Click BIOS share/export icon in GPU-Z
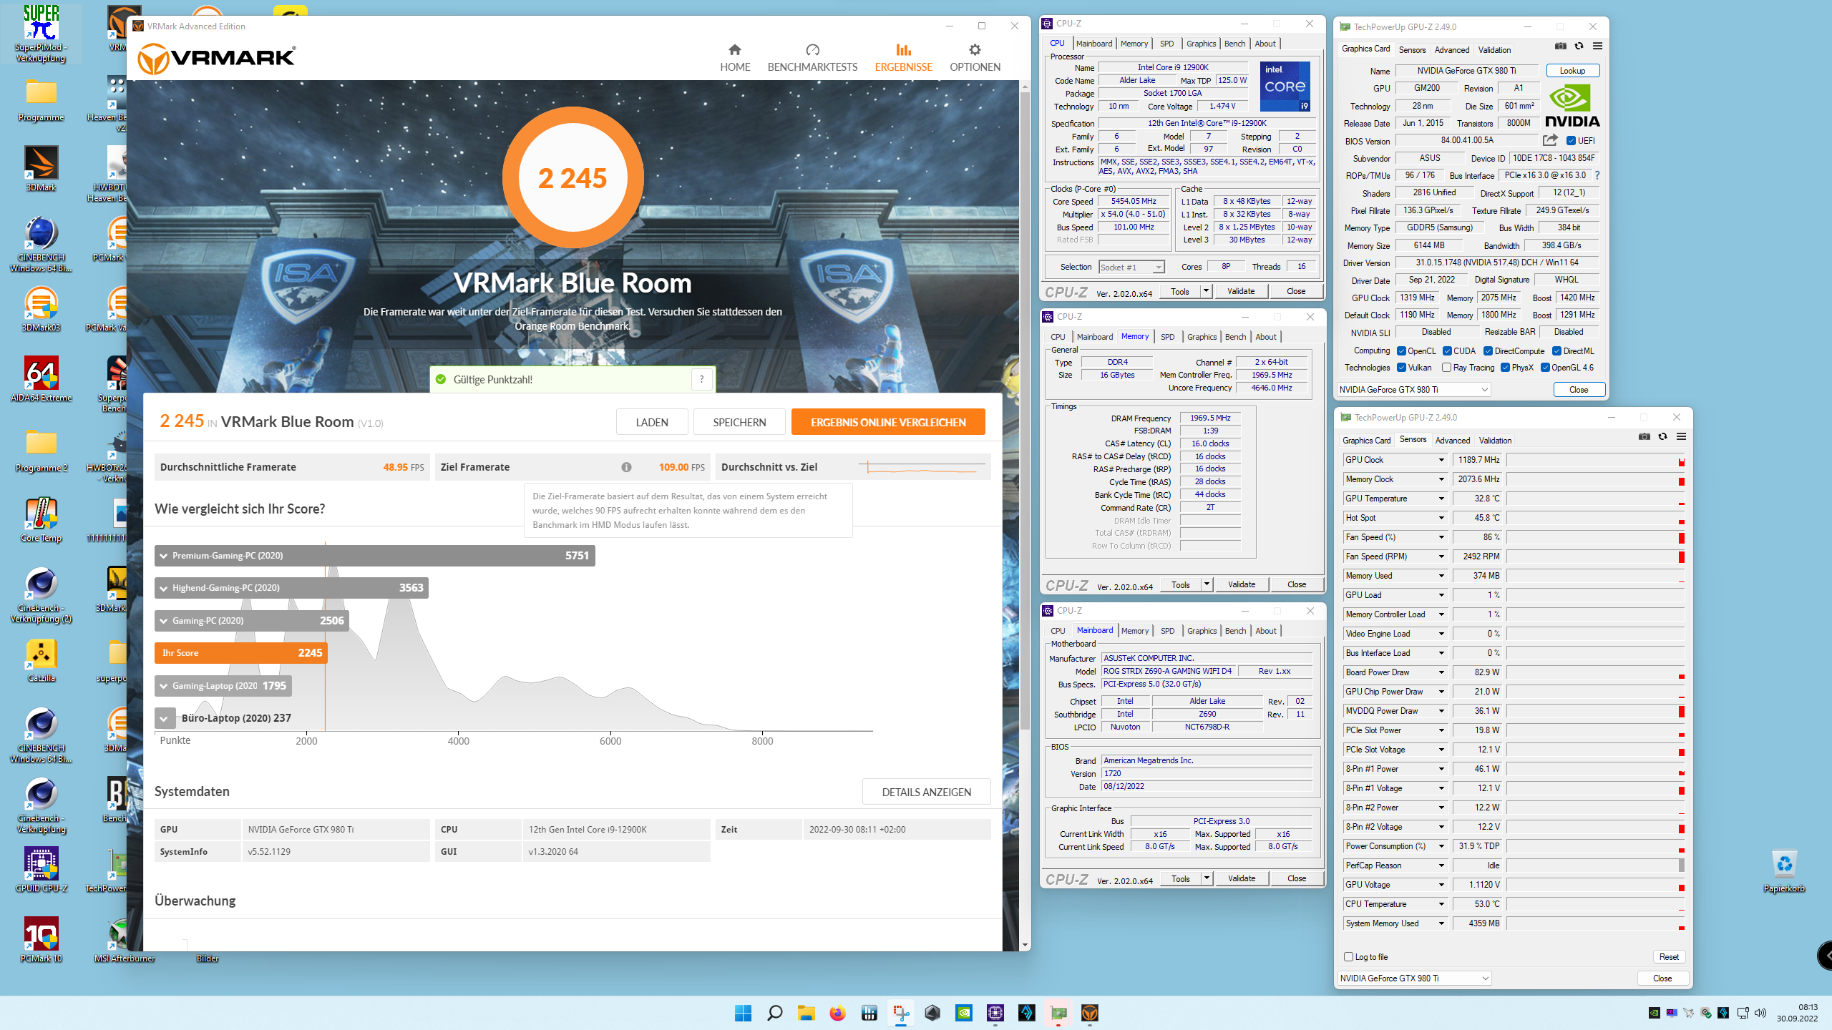Screen dimensions: 1832x1030 click(x=1550, y=140)
